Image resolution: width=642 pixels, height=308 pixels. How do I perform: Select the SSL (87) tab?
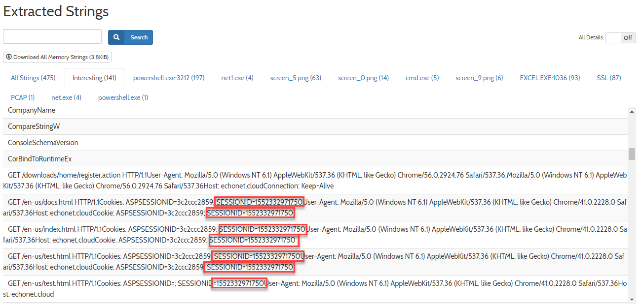[608, 78]
